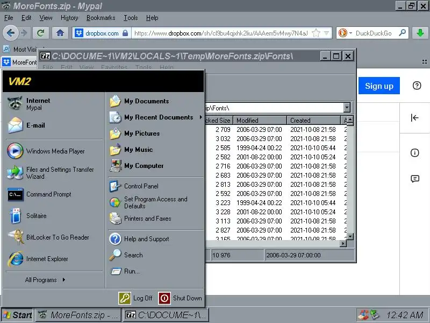Switch to 7-Zip C:\DOCUME~1 taskbar button
Viewport: 430px width, 323px height.
pos(166,315)
